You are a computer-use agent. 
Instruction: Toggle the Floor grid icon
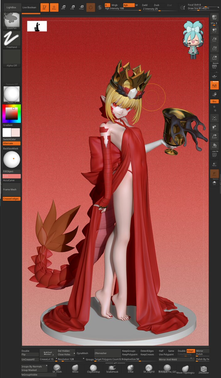pyautogui.click(x=214, y=76)
